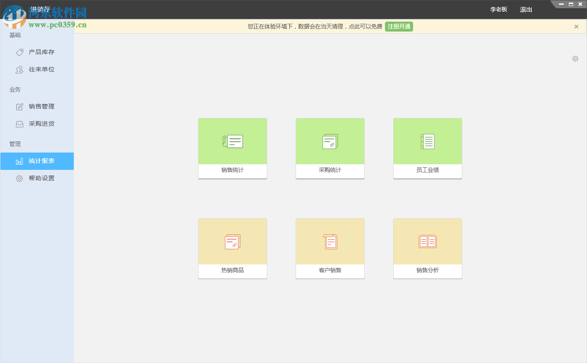Go to 产品库存 in the sidebar
This screenshot has height=363, width=587.
coord(37,52)
